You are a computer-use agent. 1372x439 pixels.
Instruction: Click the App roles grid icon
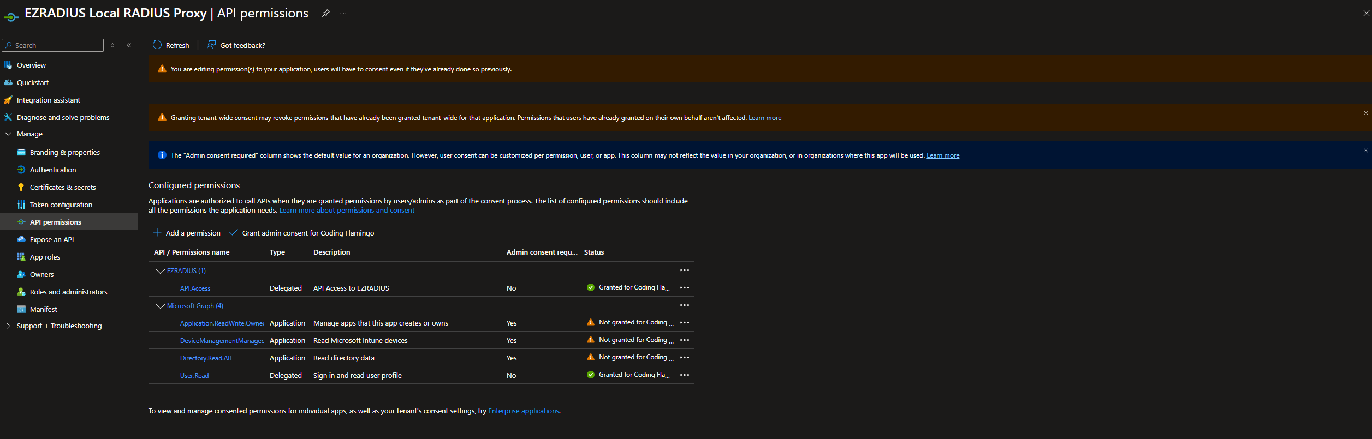[x=21, y=257]
